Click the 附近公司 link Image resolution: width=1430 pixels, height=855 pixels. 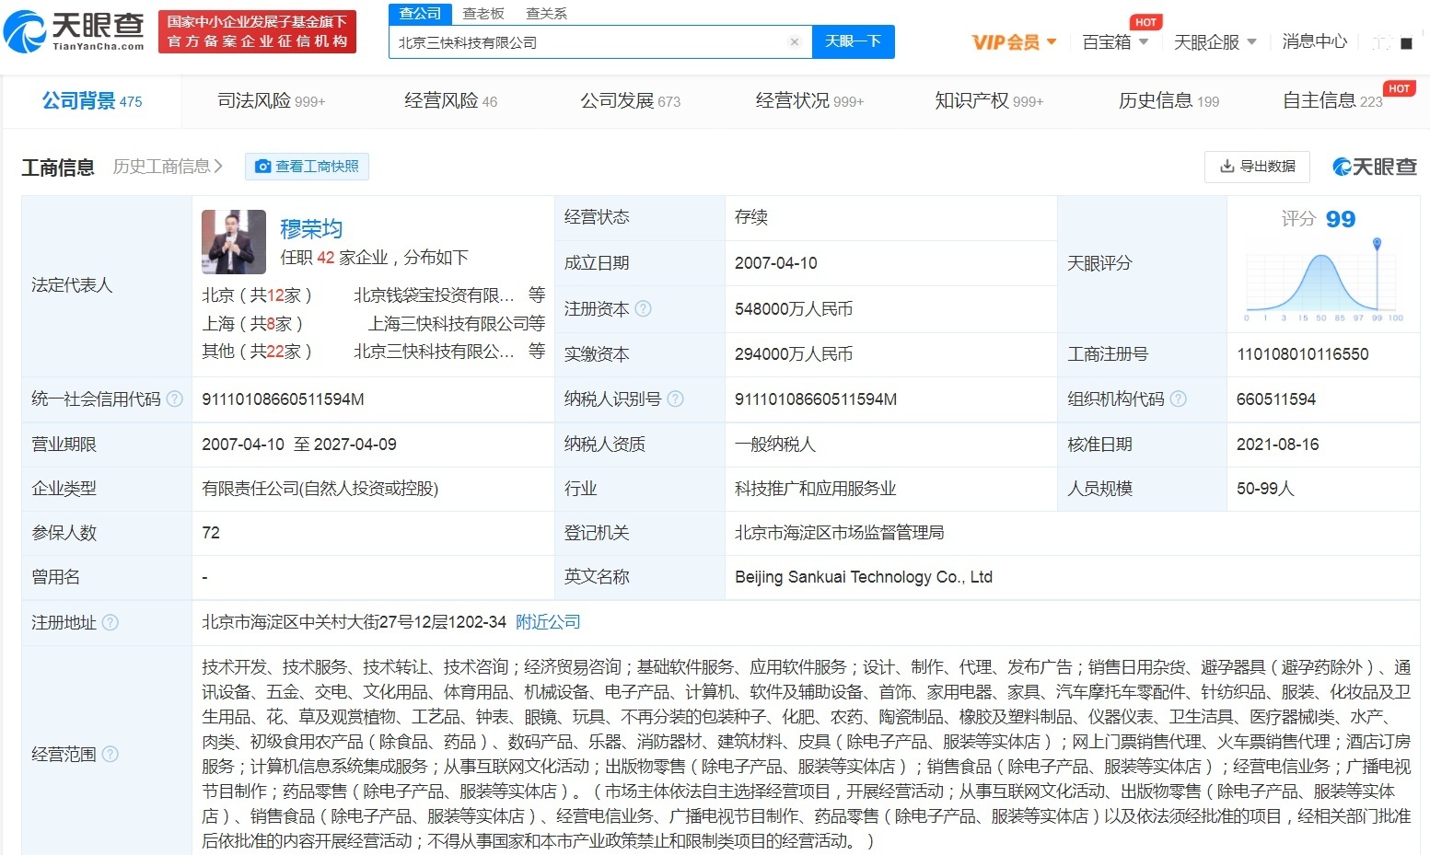pyautogui.click(x=548, y=623)
